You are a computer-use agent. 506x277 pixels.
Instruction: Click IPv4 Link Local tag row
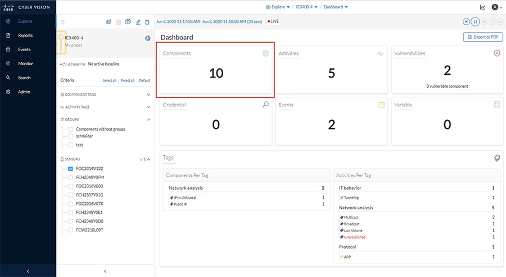click(247, 198)
